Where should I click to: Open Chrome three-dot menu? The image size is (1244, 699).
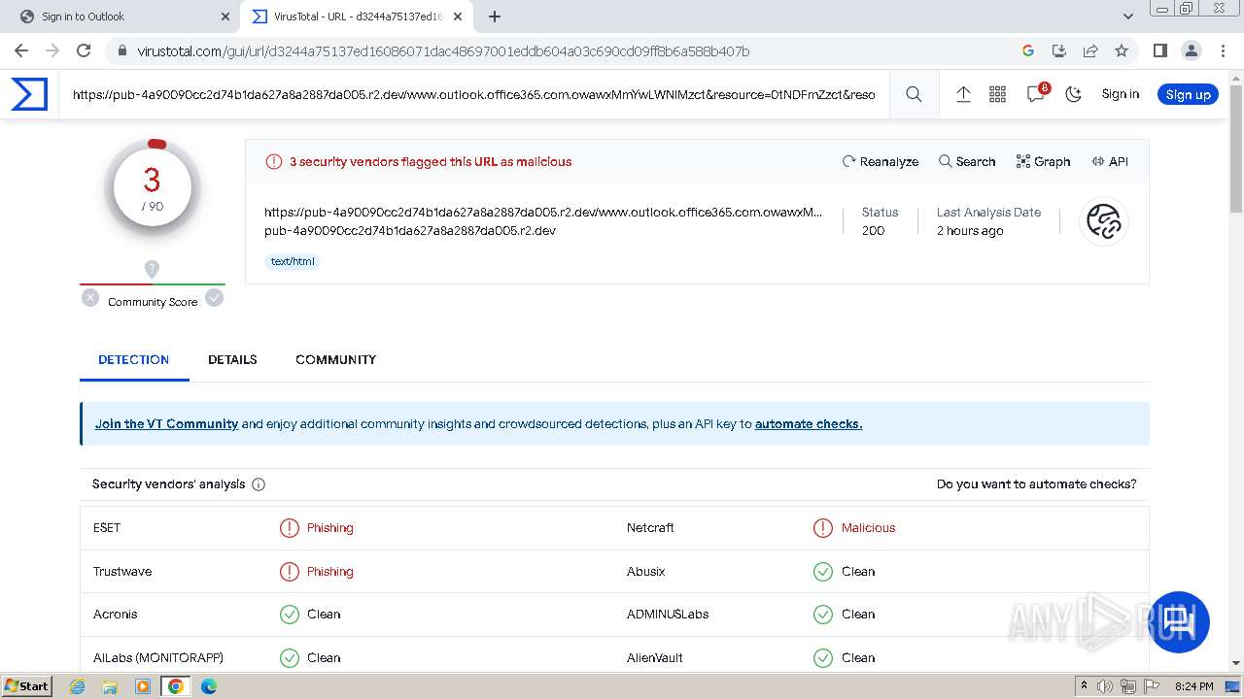1223,50
